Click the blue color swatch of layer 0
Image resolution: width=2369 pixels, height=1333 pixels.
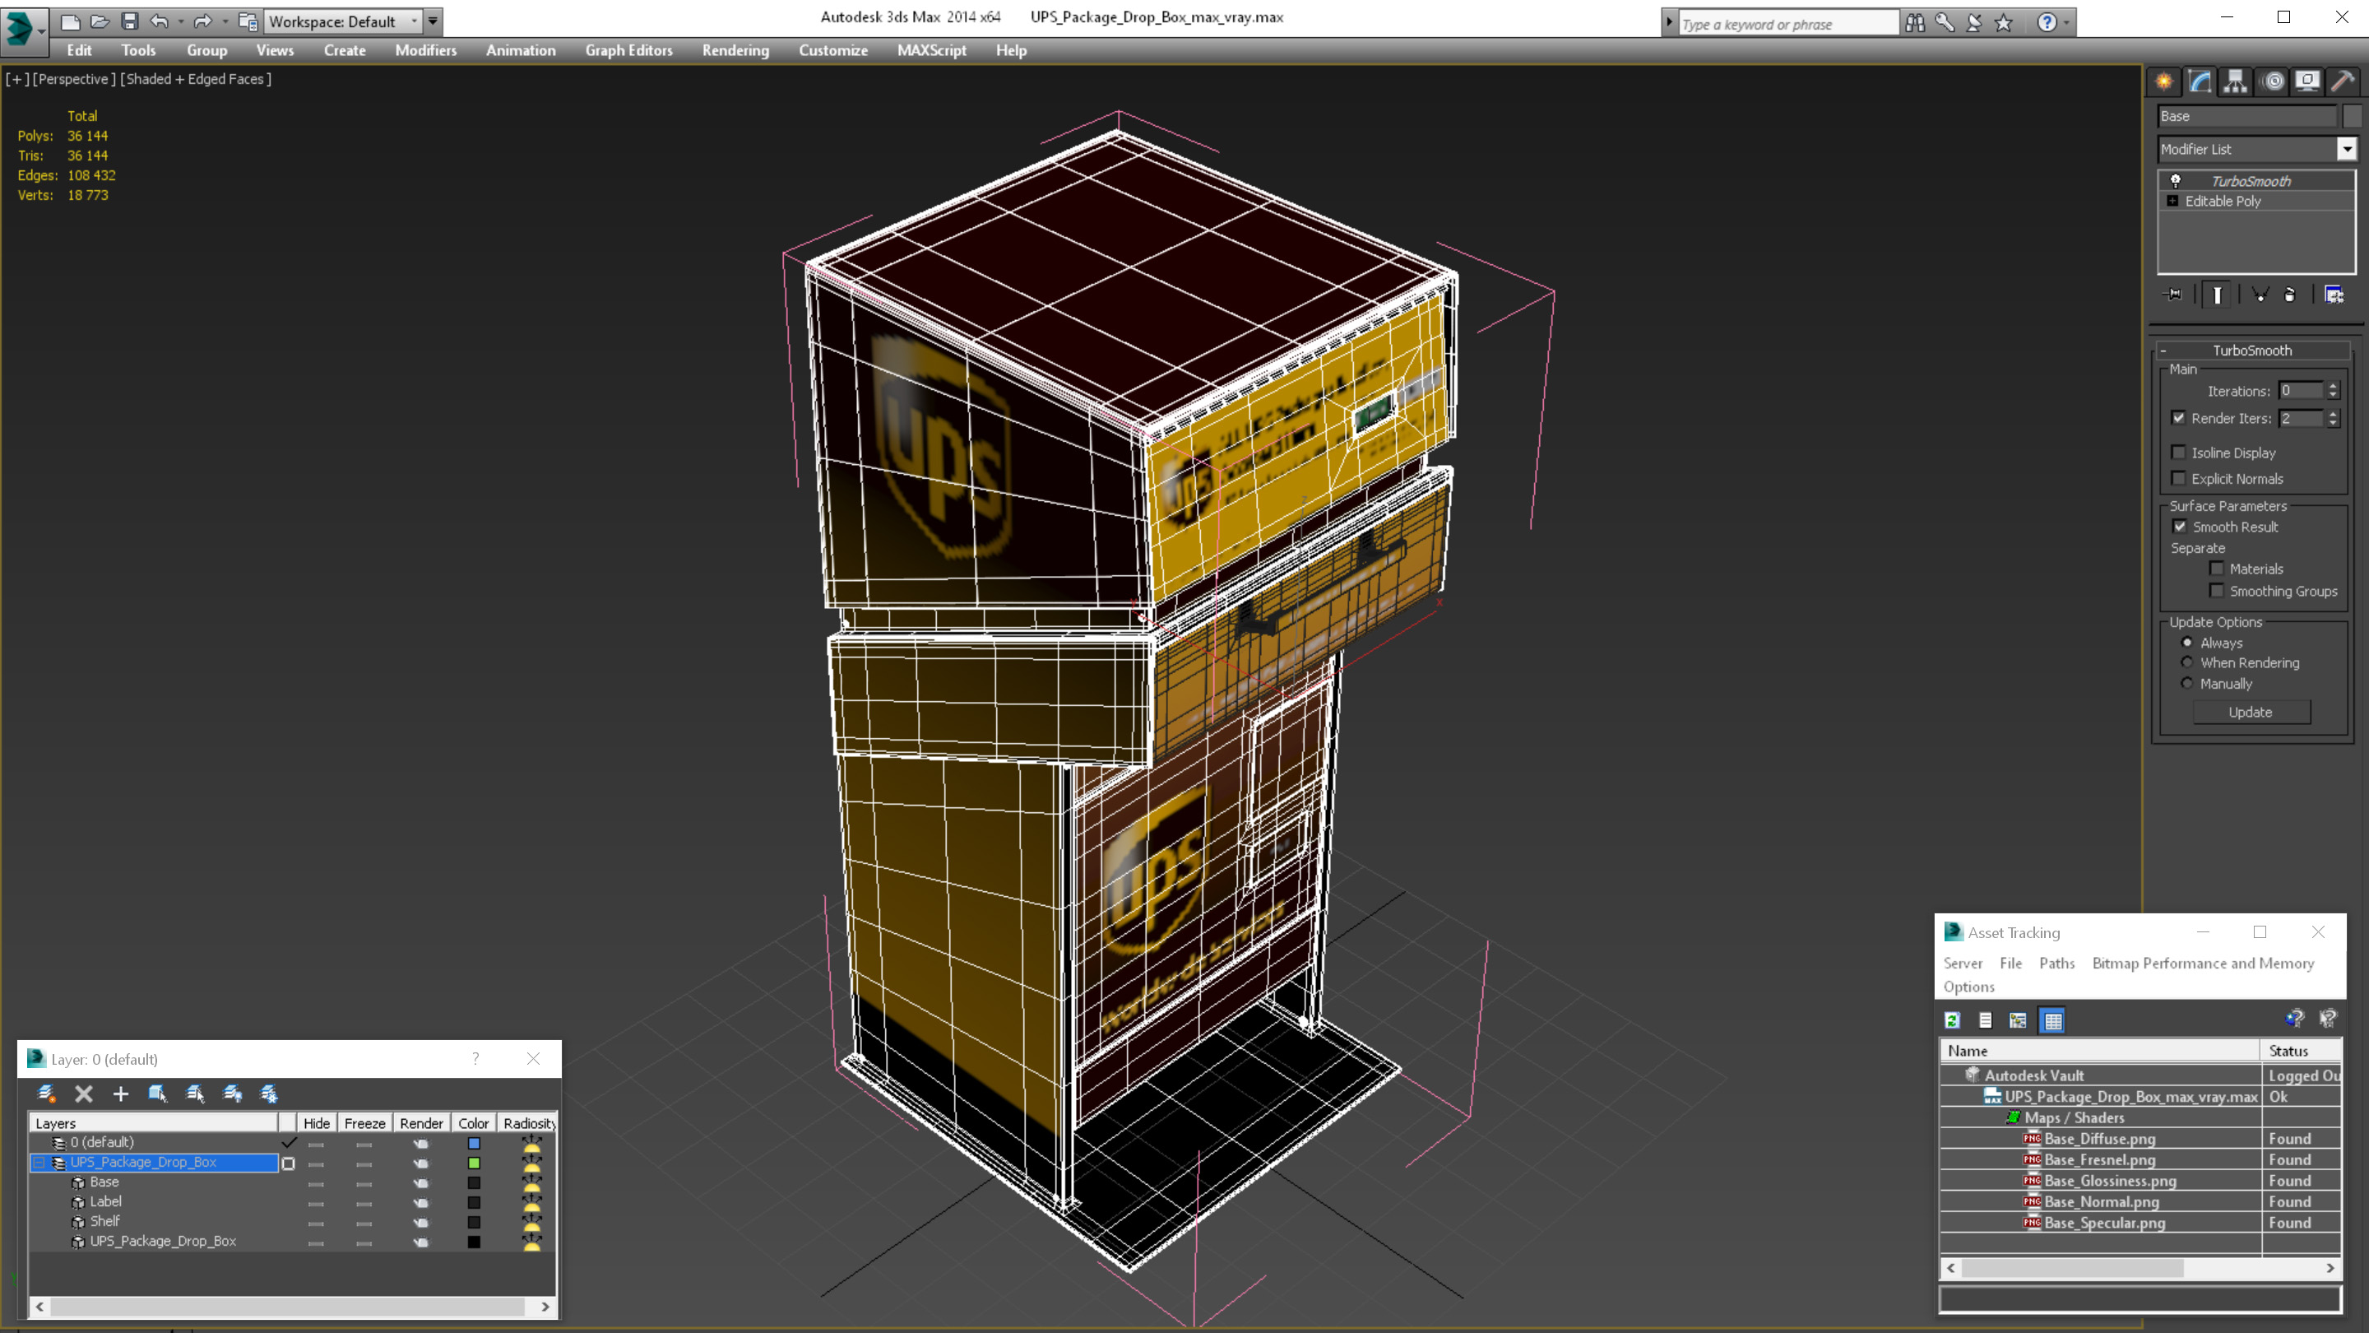tap(474, 1144)
